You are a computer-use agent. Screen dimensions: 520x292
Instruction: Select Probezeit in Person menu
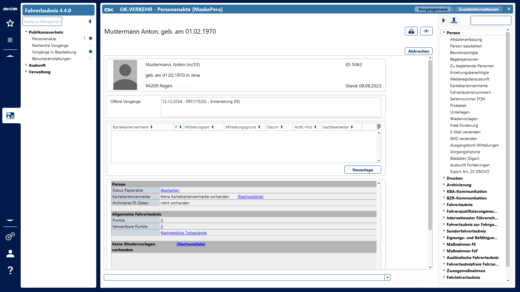point(458,105)
